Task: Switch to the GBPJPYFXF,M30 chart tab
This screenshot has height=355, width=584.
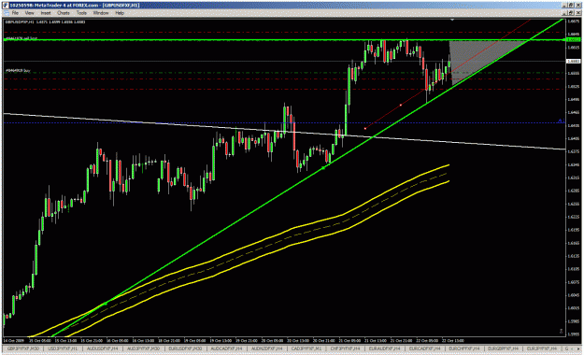Action: pyautogui.click(x=23, y=348)
